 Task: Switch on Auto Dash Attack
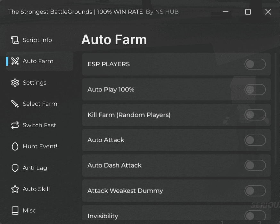pos(255,165)
